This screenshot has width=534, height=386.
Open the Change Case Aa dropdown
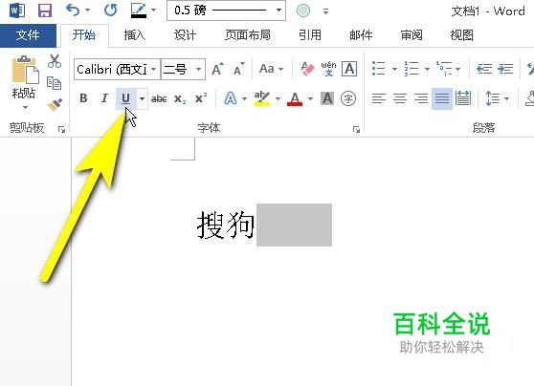pyautogui.click(x=272, y=69)
